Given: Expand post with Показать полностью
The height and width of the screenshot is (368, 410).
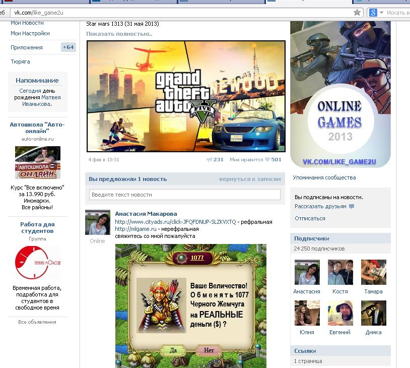Looking at the screenshot, I should (119, 34).
